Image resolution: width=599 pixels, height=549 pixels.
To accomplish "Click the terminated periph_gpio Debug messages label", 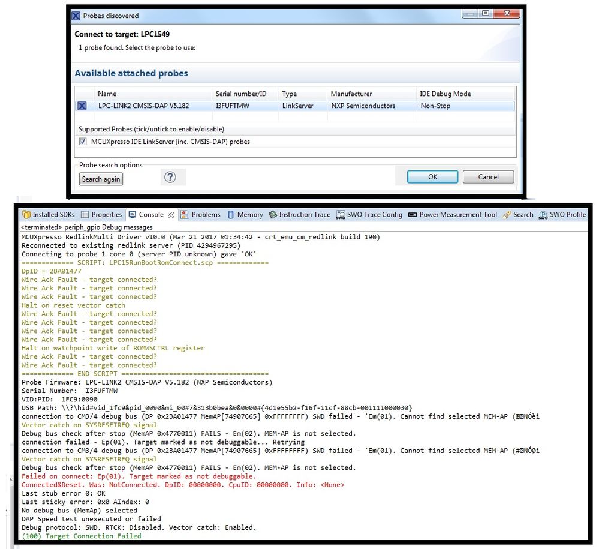I will point(87,227).
